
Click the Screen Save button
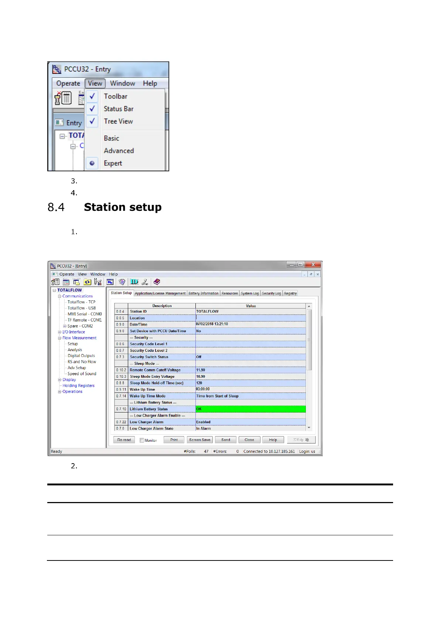pyautogui.click(x=200, y=440)
